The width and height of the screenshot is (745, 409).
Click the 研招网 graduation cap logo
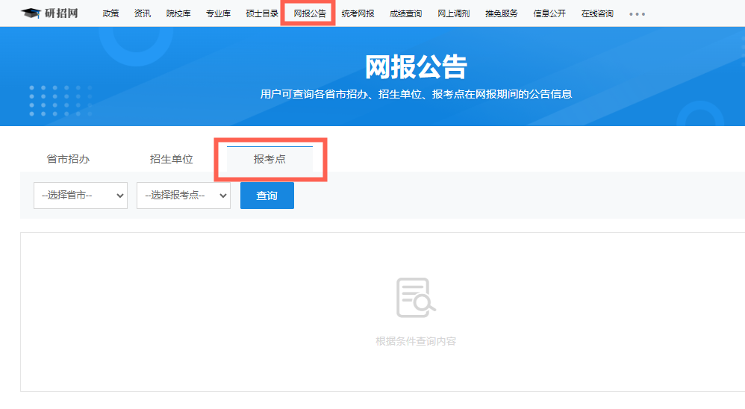[x=49, y=13]
